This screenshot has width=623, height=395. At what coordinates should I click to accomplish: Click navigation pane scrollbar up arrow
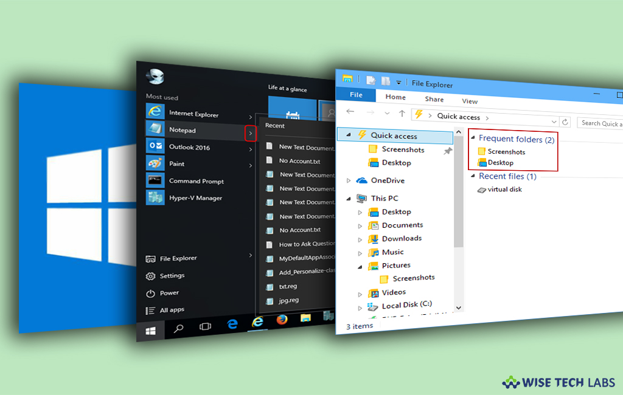[x=459, y=131]
